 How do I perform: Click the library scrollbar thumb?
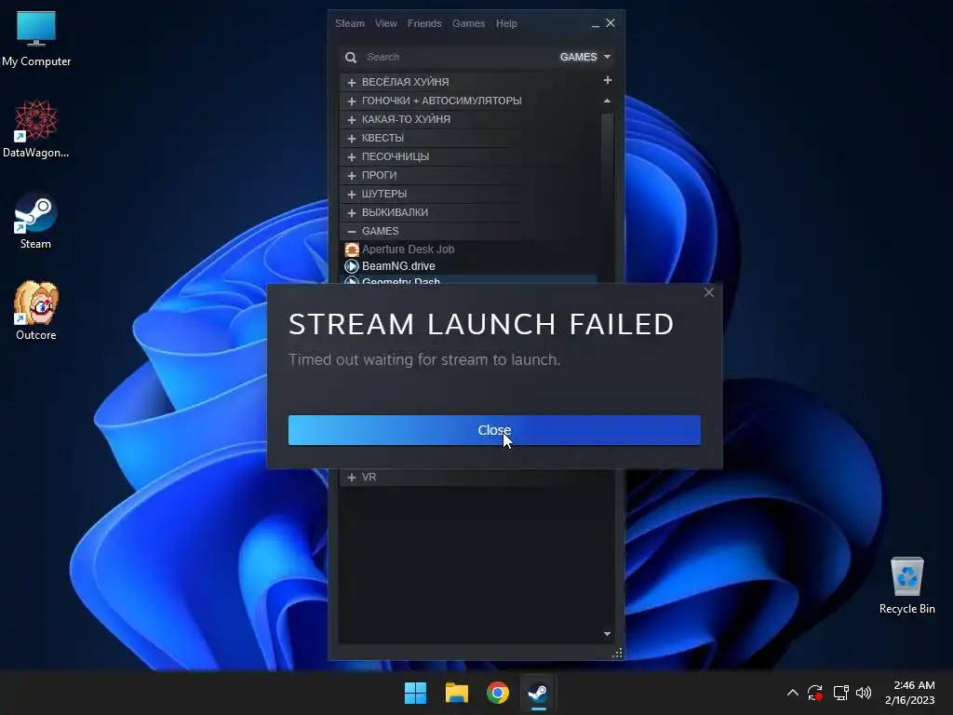tap(607, 164)
